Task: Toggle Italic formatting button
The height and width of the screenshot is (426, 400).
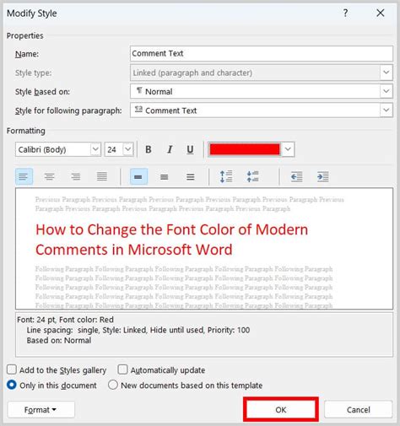Action: coord(170,149)
